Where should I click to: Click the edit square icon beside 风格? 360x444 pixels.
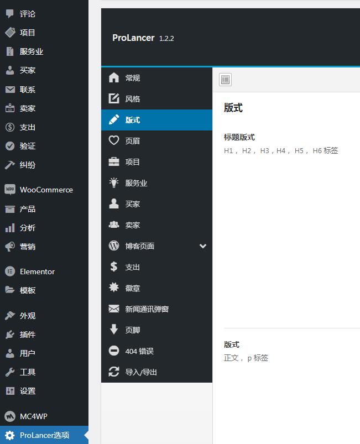(114, 98)
